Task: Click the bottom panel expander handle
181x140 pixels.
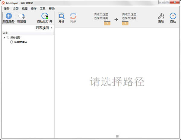Action: point(117,136)
